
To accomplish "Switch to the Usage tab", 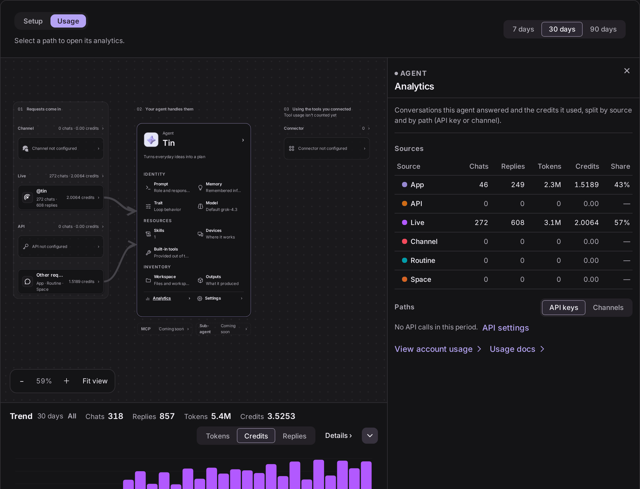I will point(68,21).
